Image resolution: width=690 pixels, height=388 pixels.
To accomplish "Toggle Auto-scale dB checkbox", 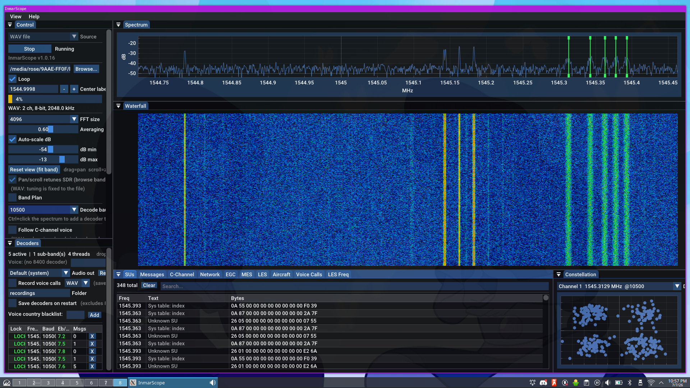I will 13,139.
